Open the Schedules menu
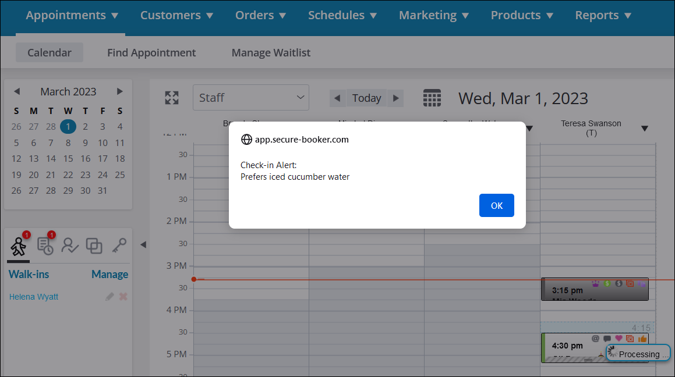The height and width of the screenshot is (377, 675). coord(342,16)
